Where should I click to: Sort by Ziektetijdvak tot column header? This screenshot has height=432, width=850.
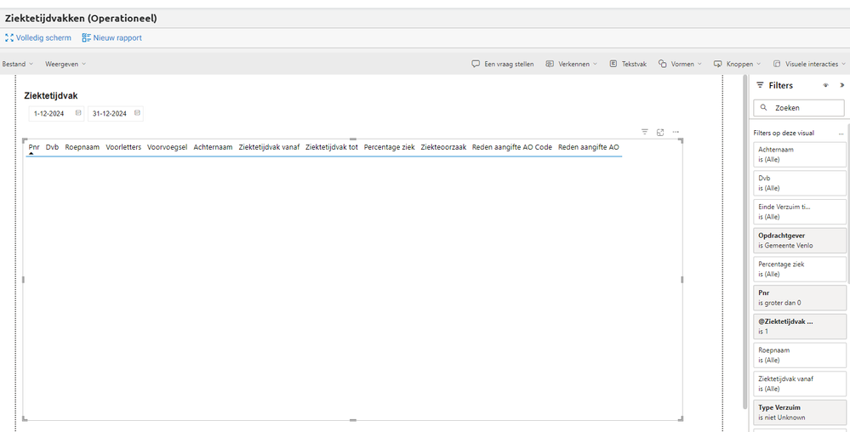pyautogui.click(x=332, y=147)
